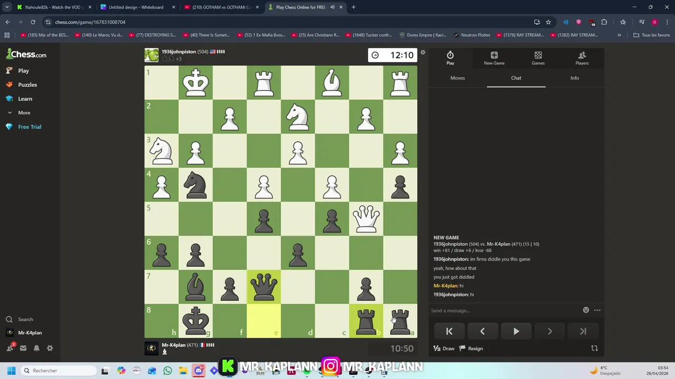675x379 pixels.
Task: Expand hidden bookmarks with the chevron
Action: [x=619, y=35]
